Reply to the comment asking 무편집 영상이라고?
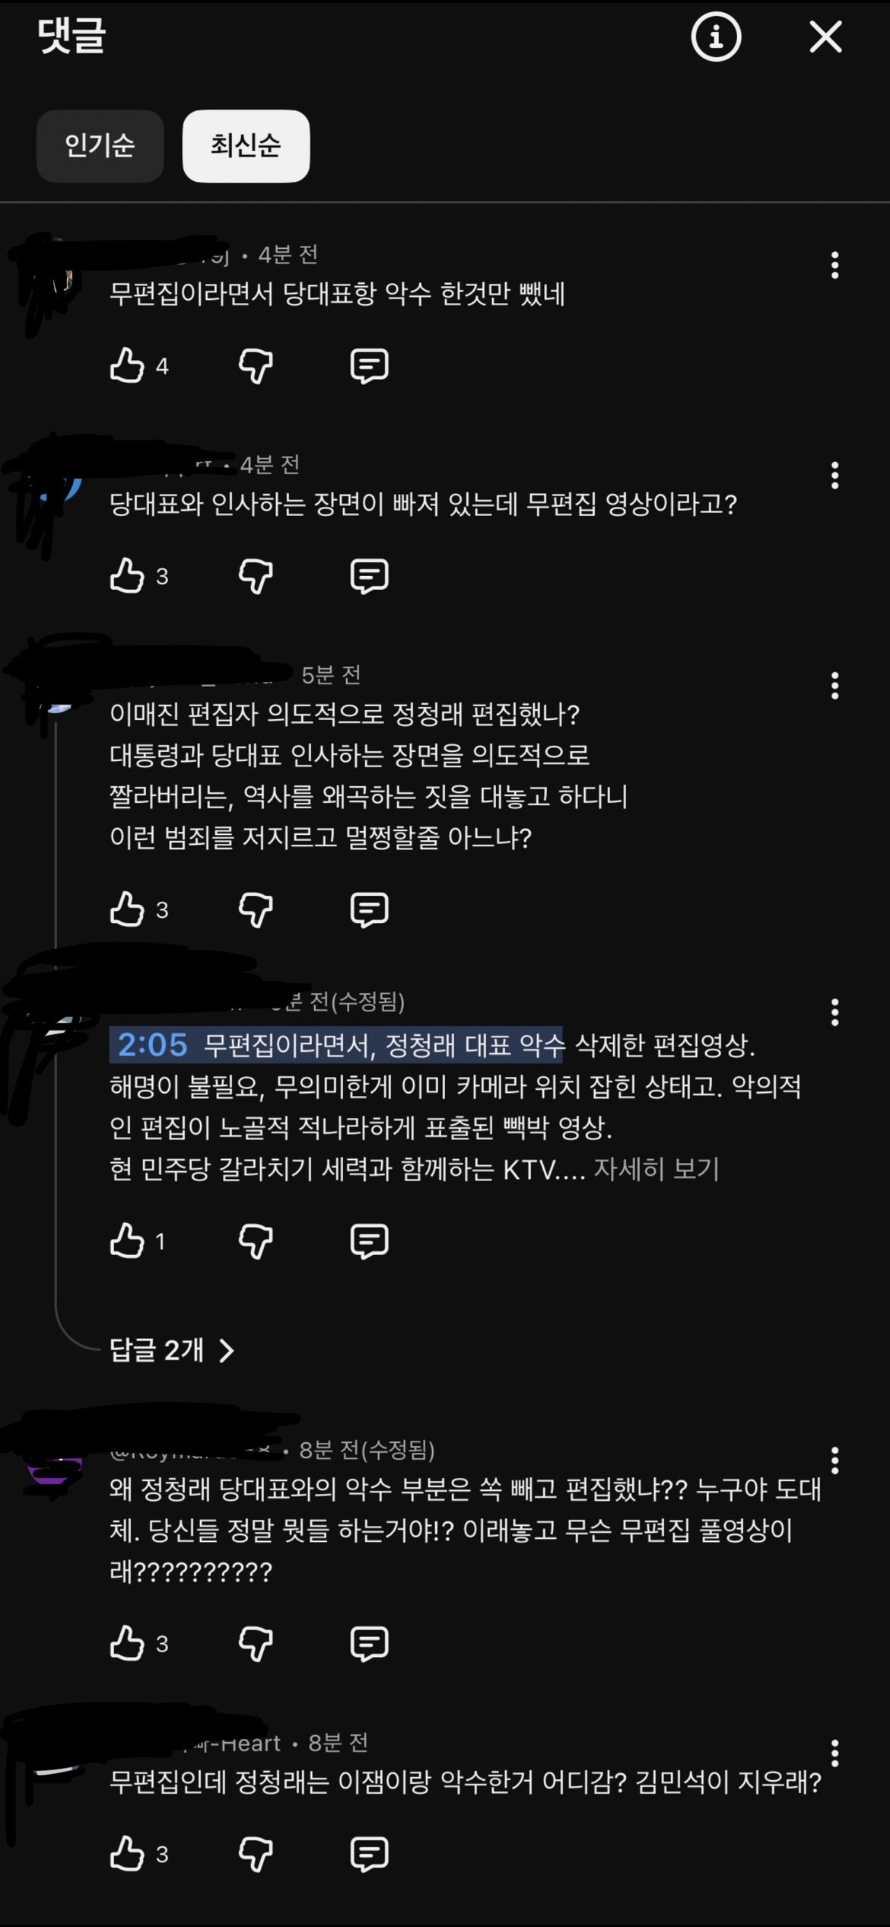Screen dimensions: 890x1927 370,575
